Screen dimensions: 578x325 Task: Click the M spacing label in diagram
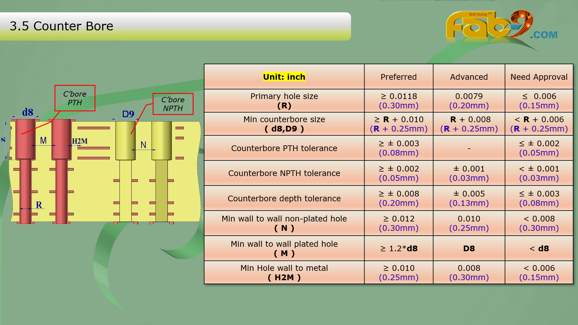pos(43,140)
